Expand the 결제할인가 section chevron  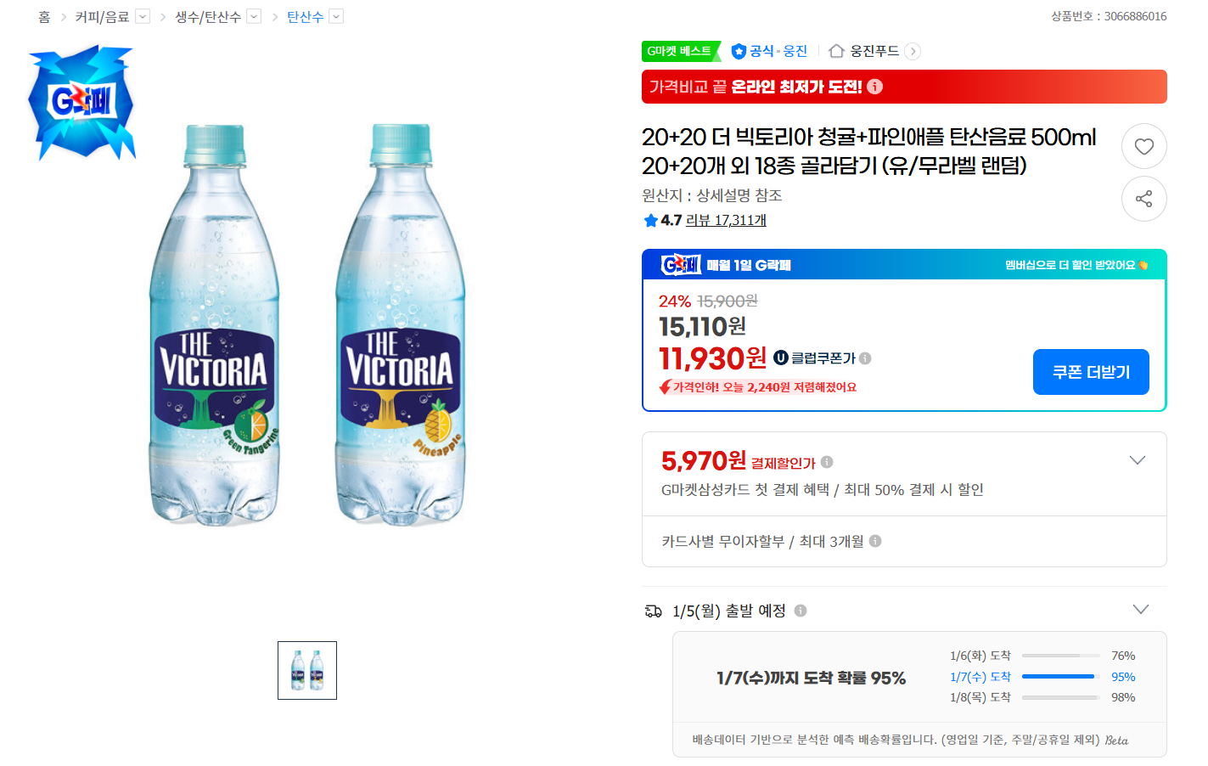[1138, 459]
